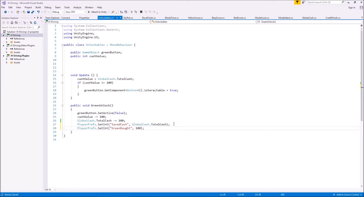Open the Solution Explorer window options dropdown
This screenshot has width=364, height=197.
(x=34, y=18)
